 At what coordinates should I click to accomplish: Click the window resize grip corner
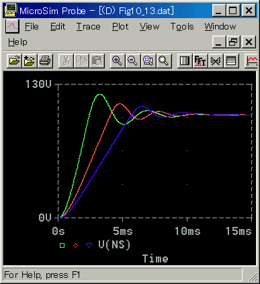[x=253, y=277]
